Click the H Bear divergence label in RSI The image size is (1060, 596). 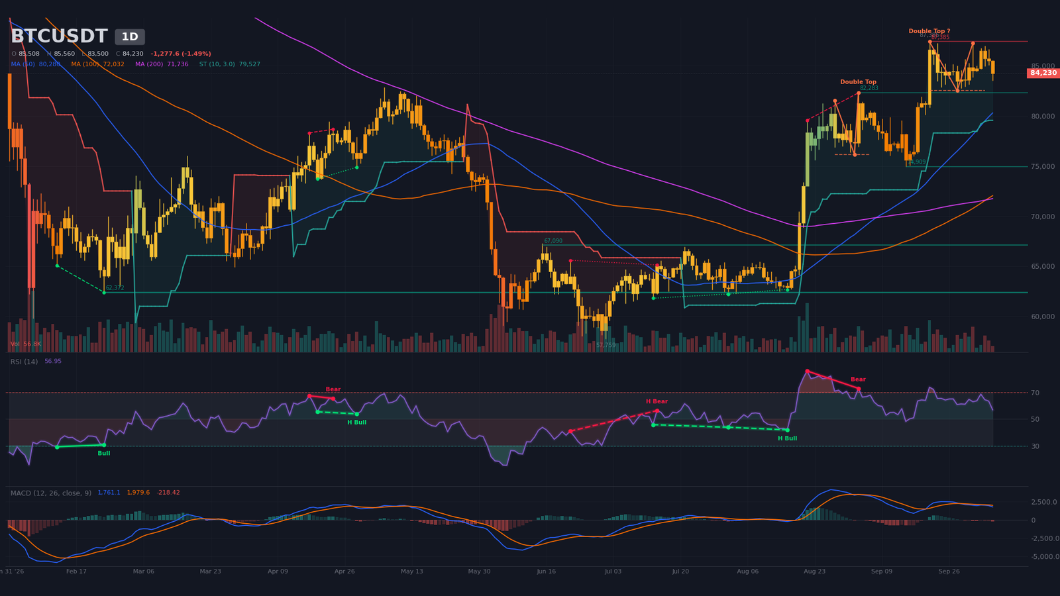click(657, 401)
